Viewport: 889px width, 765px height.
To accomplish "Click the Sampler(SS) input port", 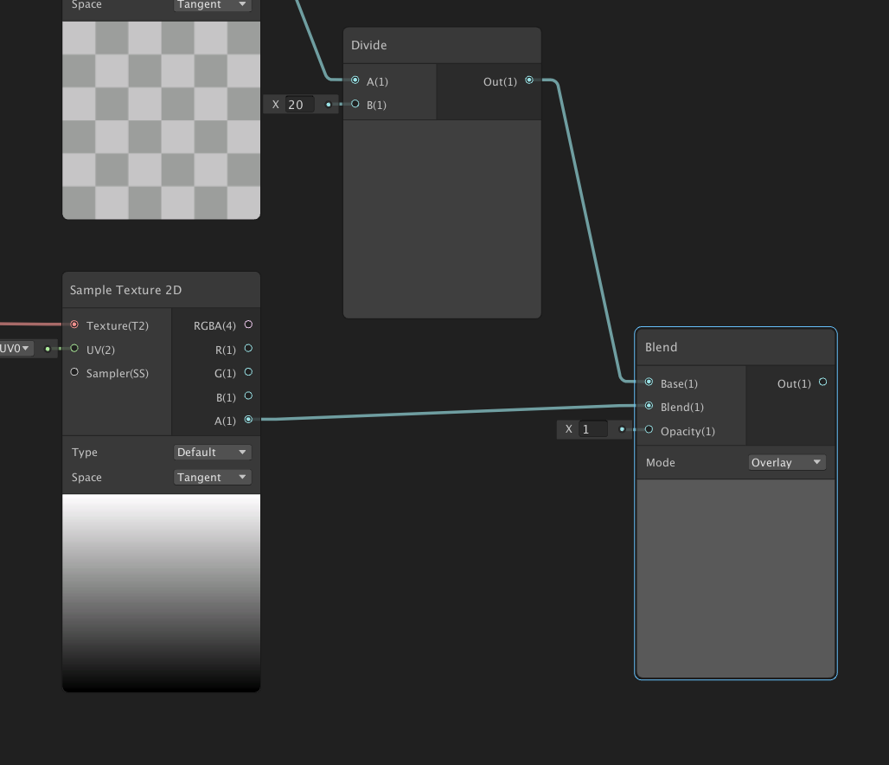I will pos(74,372).
